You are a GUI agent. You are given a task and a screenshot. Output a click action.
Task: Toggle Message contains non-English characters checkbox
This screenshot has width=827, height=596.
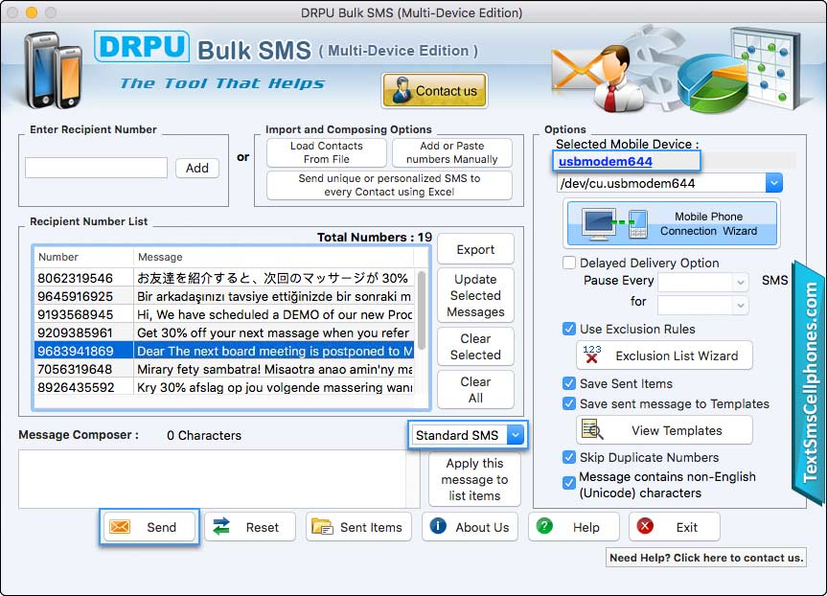coord(569,483)
